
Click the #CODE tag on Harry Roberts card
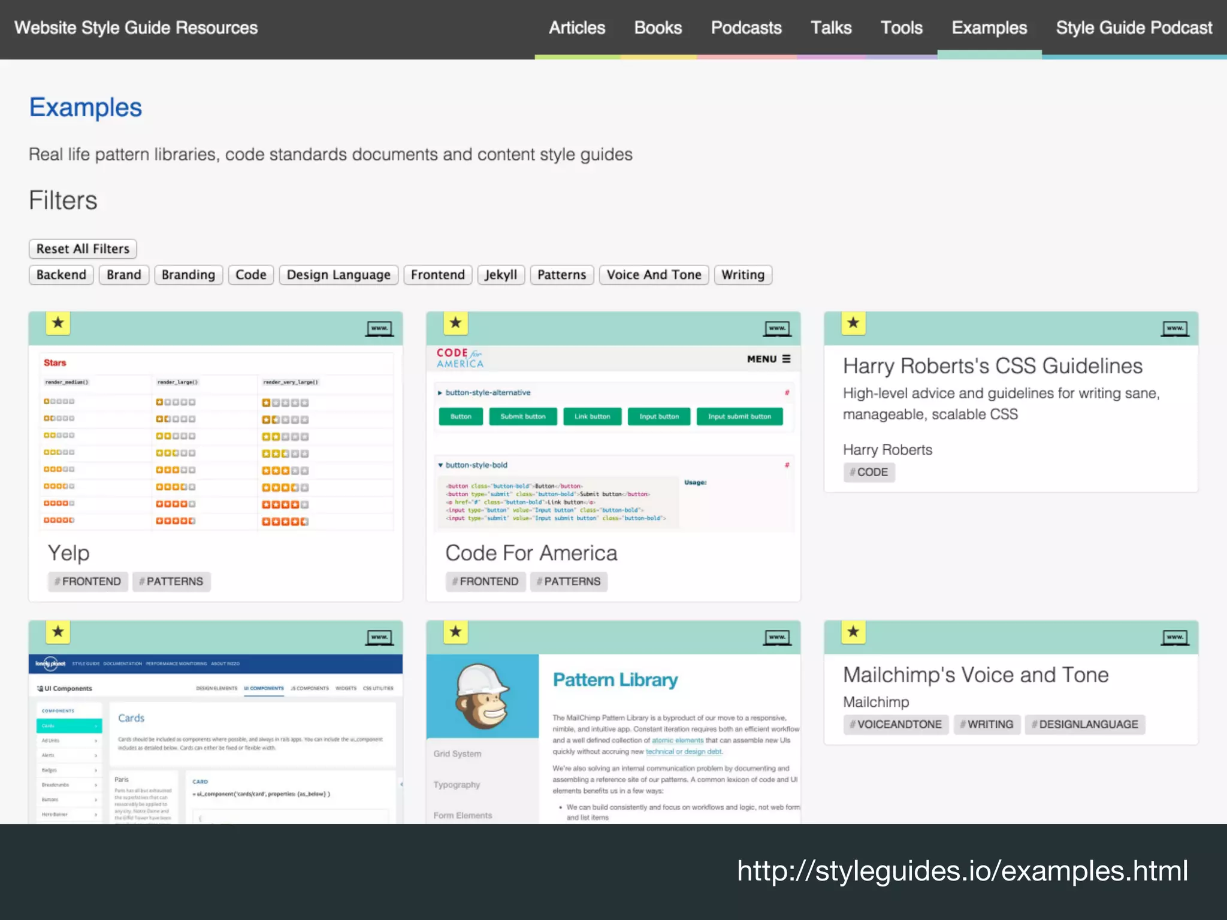coord(869,472)
